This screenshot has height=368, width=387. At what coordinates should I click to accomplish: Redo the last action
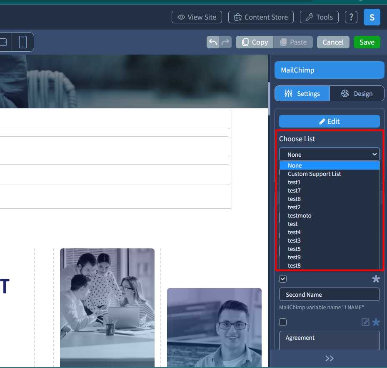[x=225, y=42]
